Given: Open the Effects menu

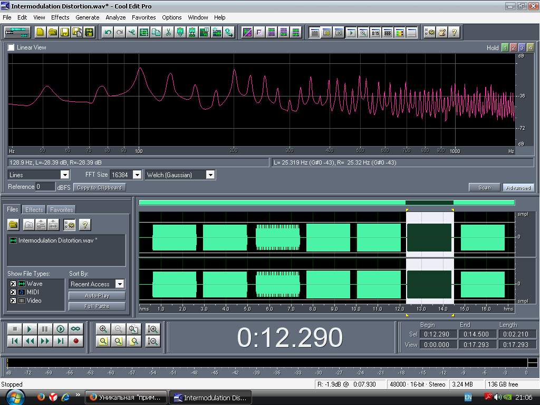Looking at the screenshot, I should [60, 17].
